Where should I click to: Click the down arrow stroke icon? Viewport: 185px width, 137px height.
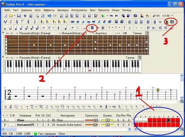click(130, 28)
